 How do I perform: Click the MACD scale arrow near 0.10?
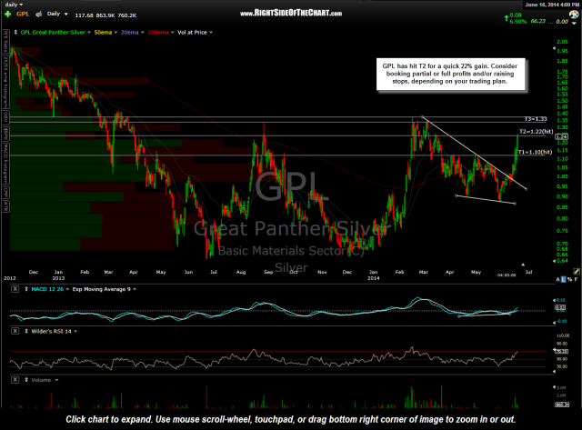tap(554, 300)
